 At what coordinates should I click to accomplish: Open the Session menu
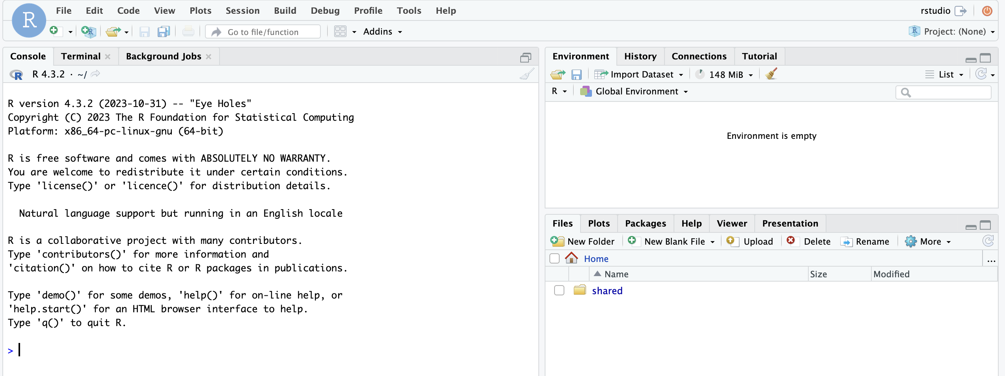pos(242,11)
